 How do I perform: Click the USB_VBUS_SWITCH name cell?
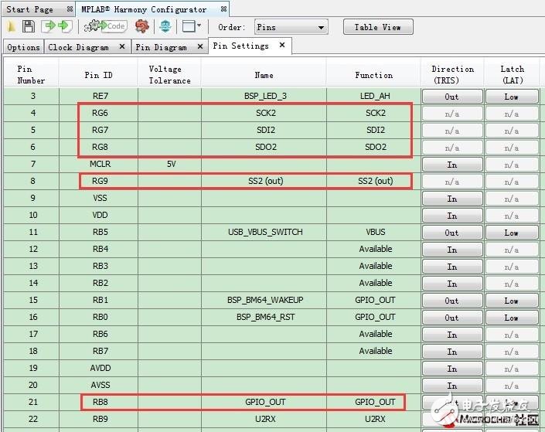[264, 233]
